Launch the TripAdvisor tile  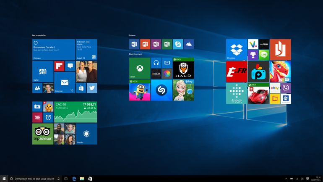[x=43, y=134]
